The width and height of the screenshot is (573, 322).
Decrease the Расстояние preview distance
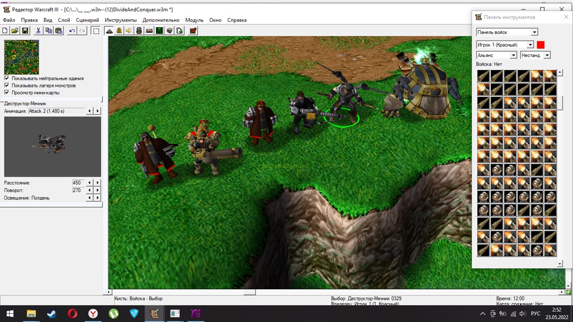point(90,182)
